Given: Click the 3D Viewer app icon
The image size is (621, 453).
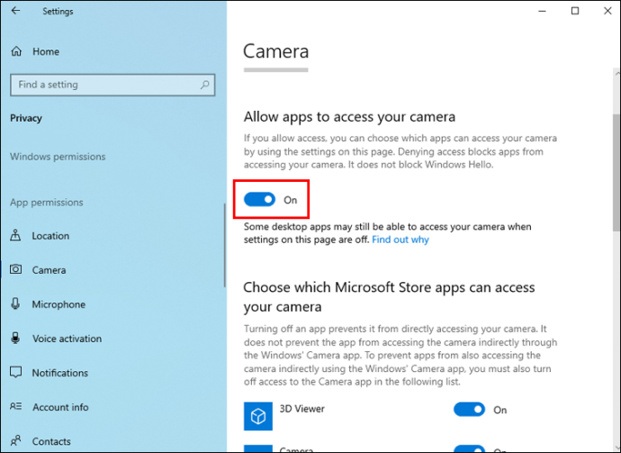Looking at the screenshot, I should click(257, 416).
